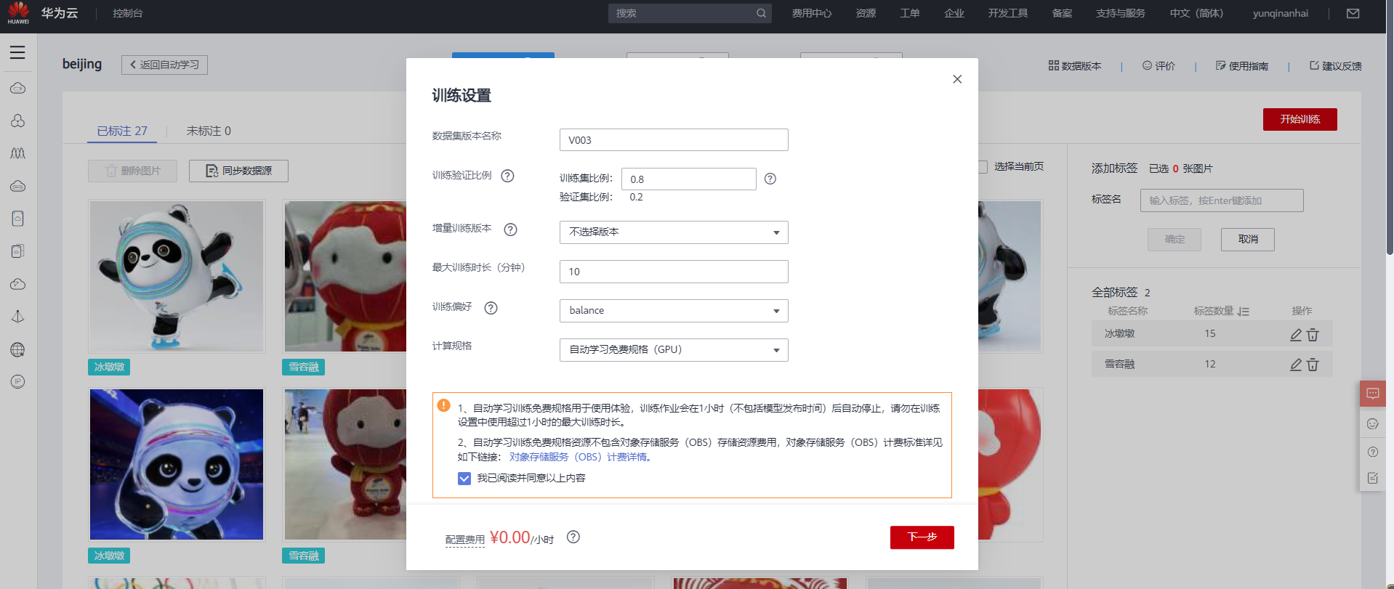Toggle the 选择当前页 checkbox
1394x589 pixels.
[983, 167]
